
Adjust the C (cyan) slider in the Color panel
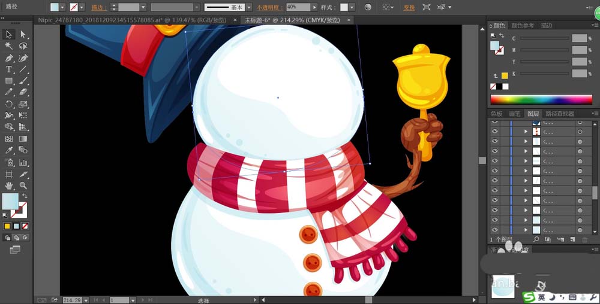pos(544,38)
